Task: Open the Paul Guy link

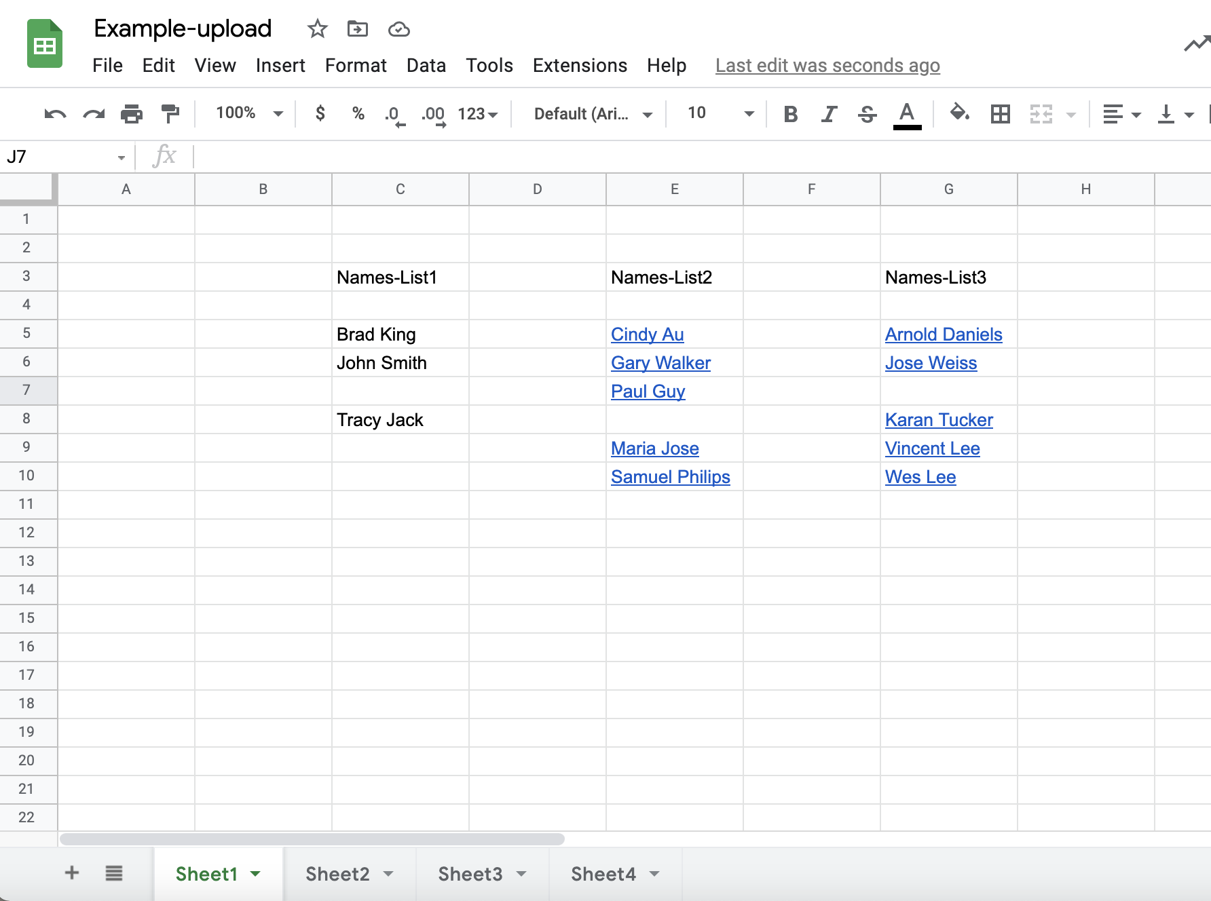Action: tap(648, 391)
